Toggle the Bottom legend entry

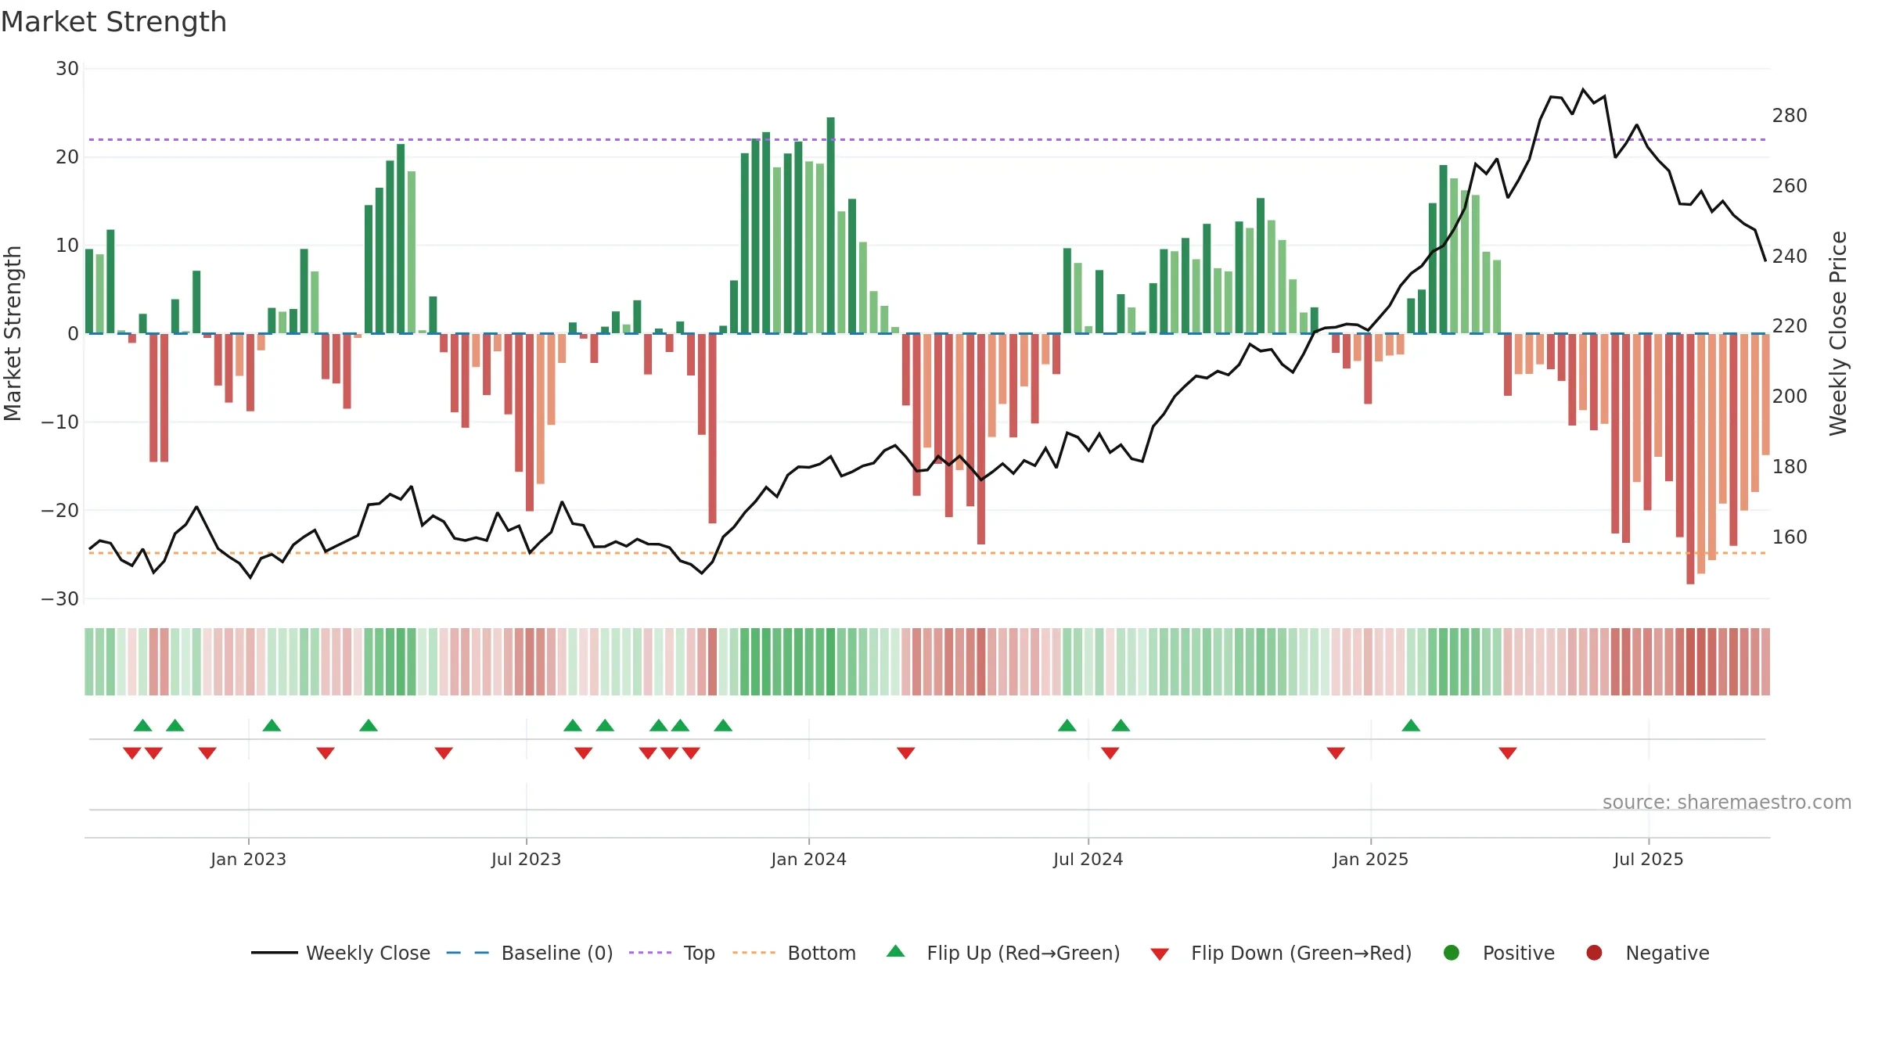pyautogui.click(x=794, y=953)
